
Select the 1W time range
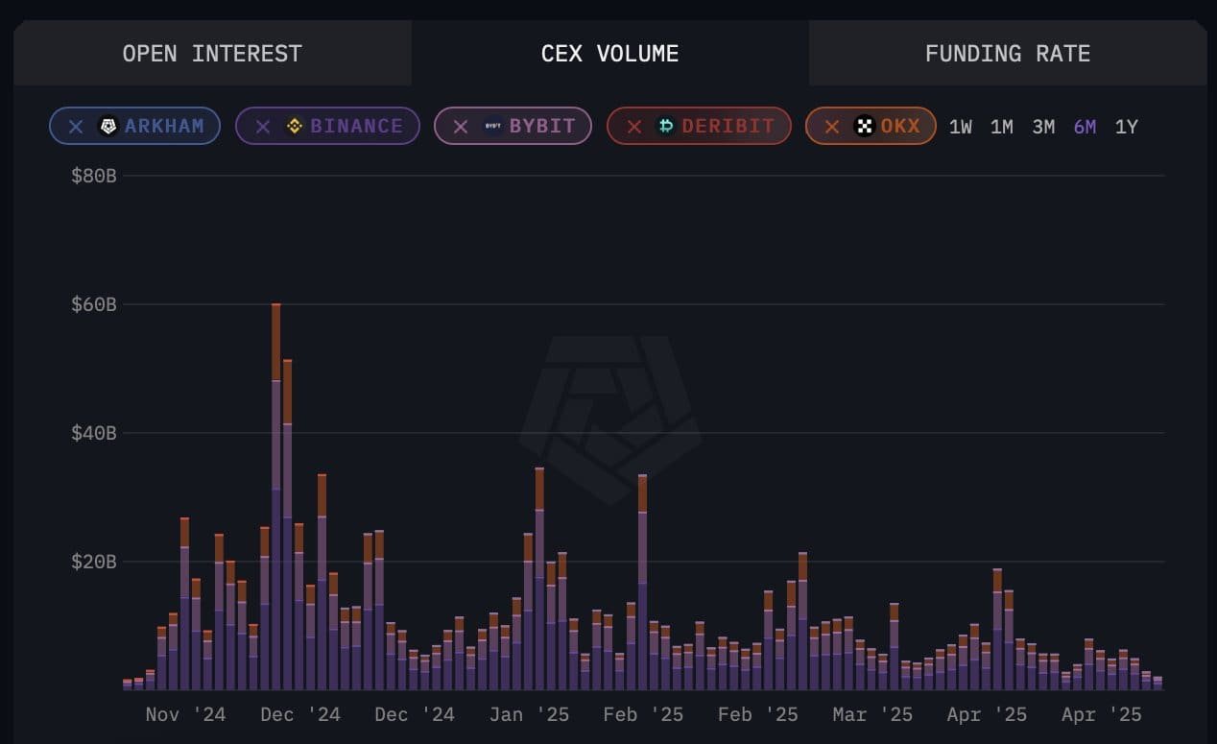tap(961, 126)
